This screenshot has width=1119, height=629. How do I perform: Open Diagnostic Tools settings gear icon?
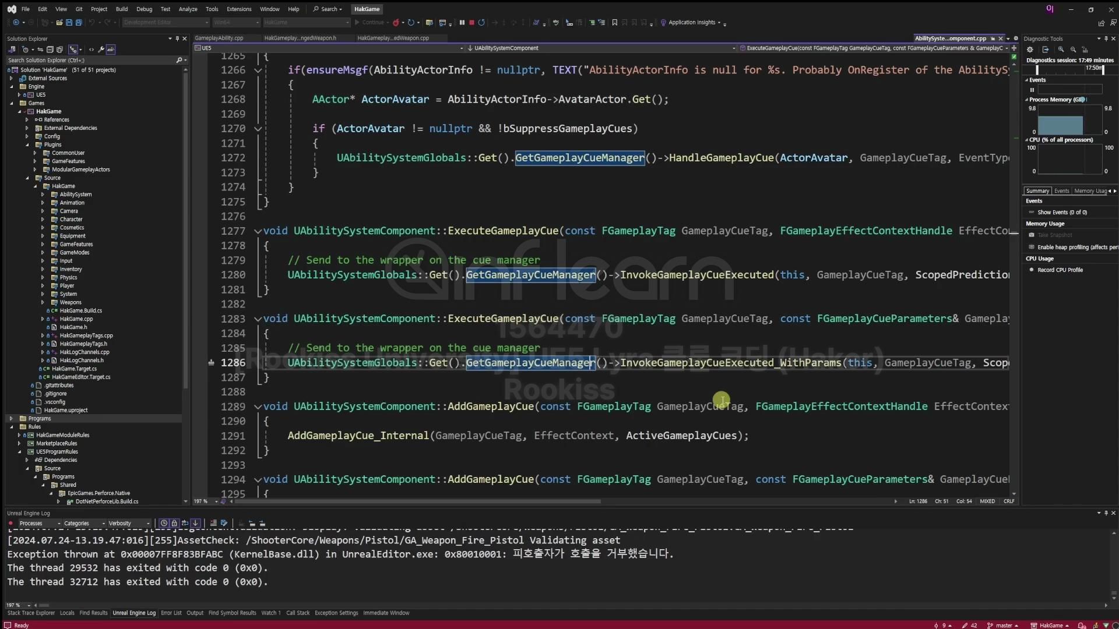pos(1030,50)
